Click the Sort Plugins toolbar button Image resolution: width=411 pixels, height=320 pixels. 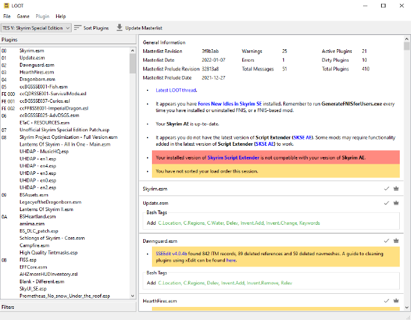coord(91,28)
